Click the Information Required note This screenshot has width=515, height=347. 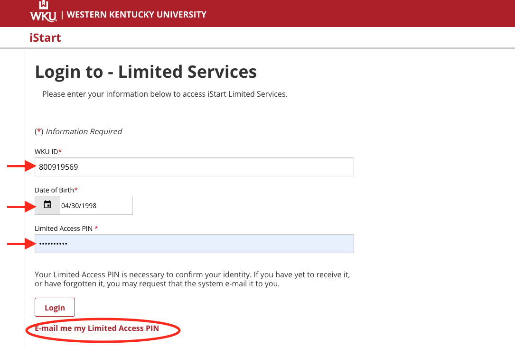coord(84,132)
